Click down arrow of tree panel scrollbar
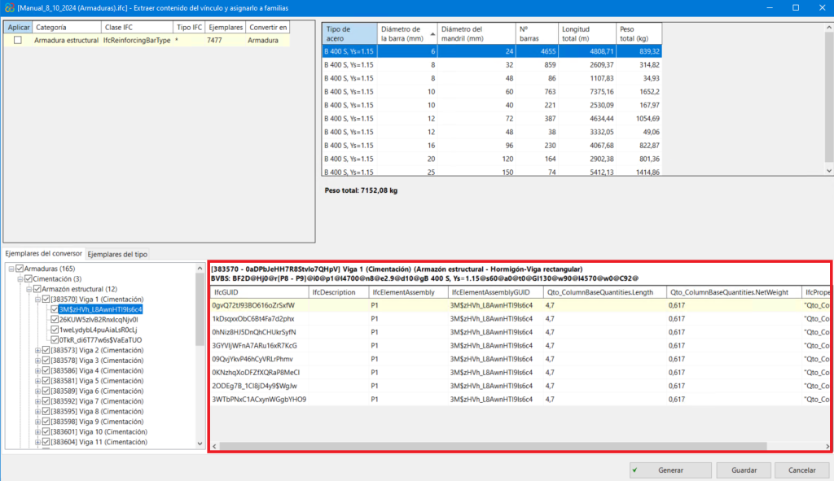834x481 pixels. click(x=200, y=444)
